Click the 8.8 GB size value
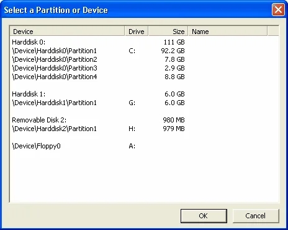Image resolution: width=288 pixels, height=230 pixels. (x=175, y=77)
